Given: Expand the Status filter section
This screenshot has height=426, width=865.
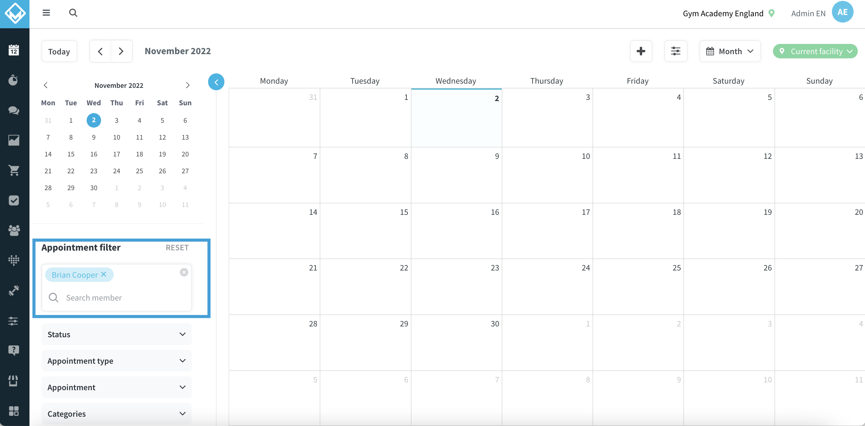Looking at the screenshot, I should coord(116,334).
